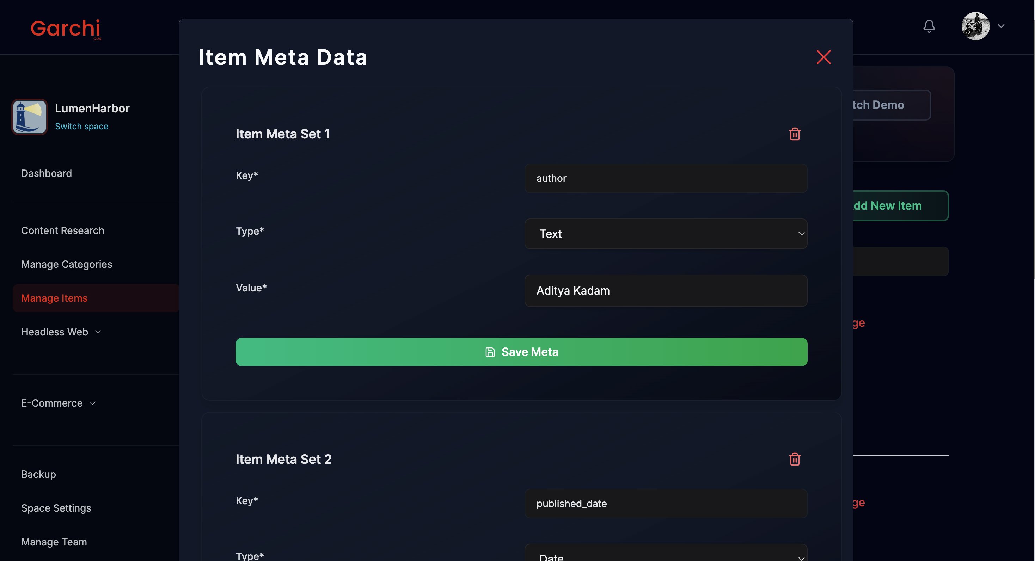Expand the Headless Web menu
This screenshot has height=561, width=1035.
tap(61, 332)
